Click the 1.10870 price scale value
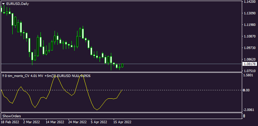The width and height of the screenshot is (258, 126). click(250, 36)
